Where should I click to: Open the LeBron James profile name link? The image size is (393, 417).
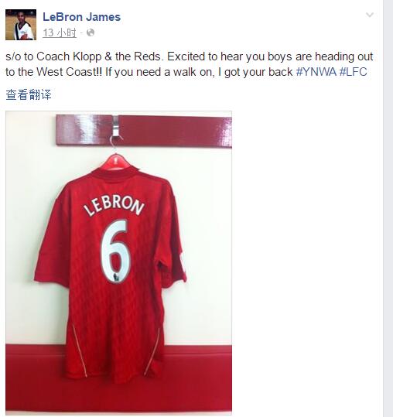tap(82, 17)
